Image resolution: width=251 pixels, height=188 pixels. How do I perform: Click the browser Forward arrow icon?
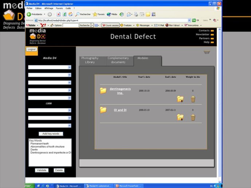coord(50,15)
